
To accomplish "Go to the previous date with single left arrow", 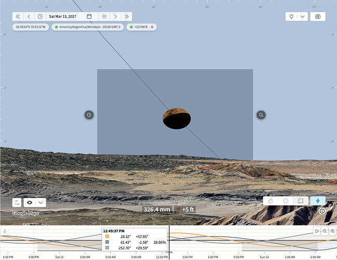I will (x=29, y=17).
